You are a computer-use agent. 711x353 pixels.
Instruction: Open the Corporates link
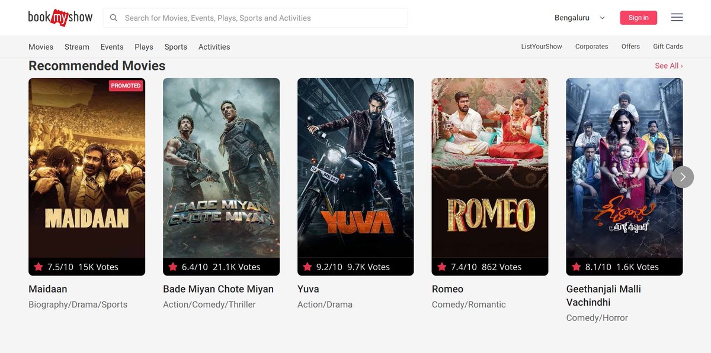point(591,46)
